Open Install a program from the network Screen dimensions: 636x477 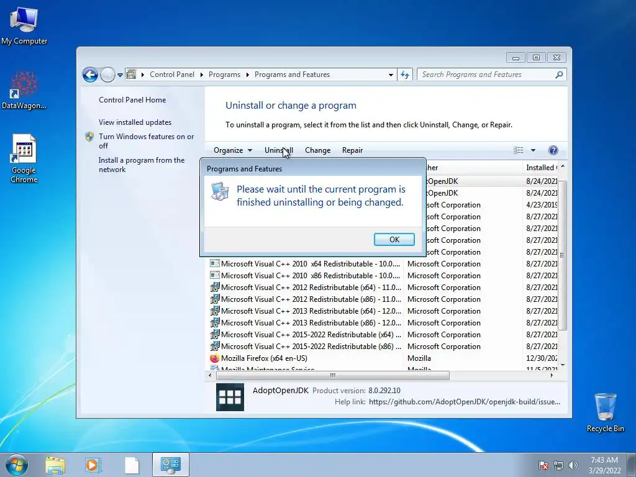coord(142,165)
